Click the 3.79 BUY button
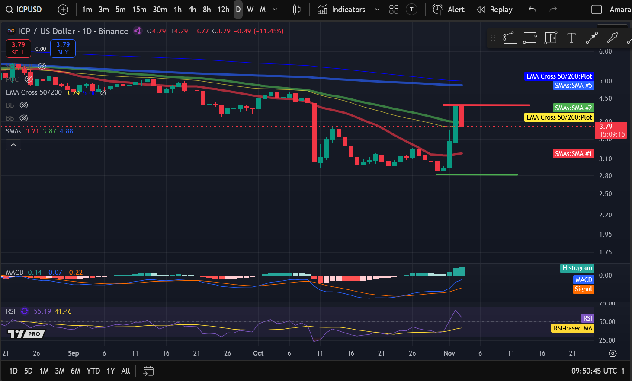The height and width of the screenshot is (381, 632). tap(63, 48)
